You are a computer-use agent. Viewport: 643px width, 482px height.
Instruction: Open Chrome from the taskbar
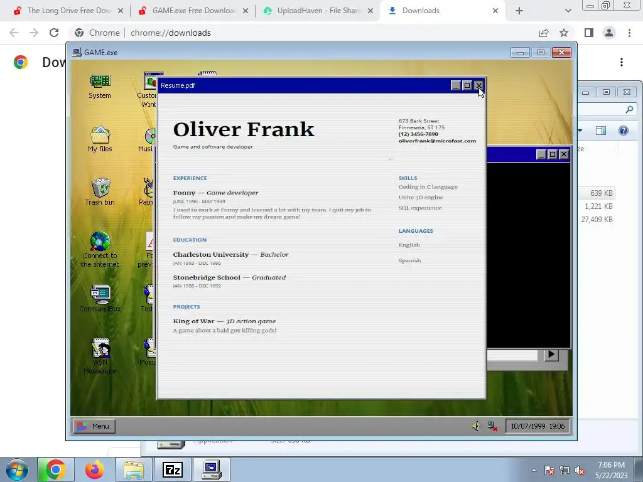(55, 469)
